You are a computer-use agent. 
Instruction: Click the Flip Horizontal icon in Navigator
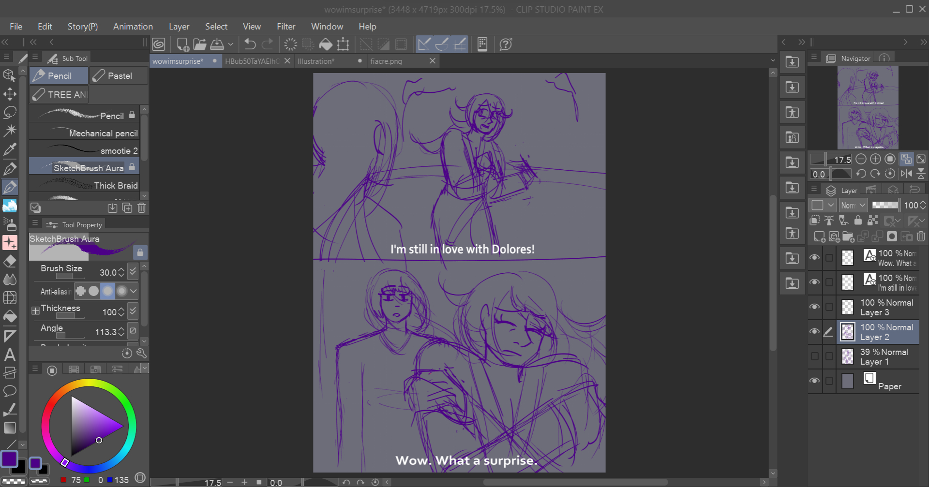pyautogui.click(x=906, y=174)
